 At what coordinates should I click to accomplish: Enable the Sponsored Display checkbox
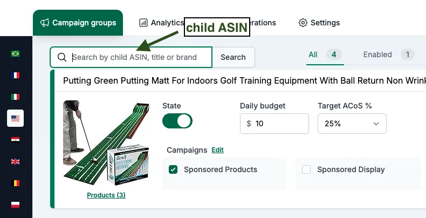point(306,169)
